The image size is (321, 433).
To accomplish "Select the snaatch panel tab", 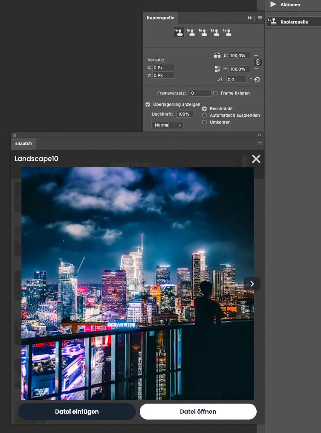I will (24, 144).
